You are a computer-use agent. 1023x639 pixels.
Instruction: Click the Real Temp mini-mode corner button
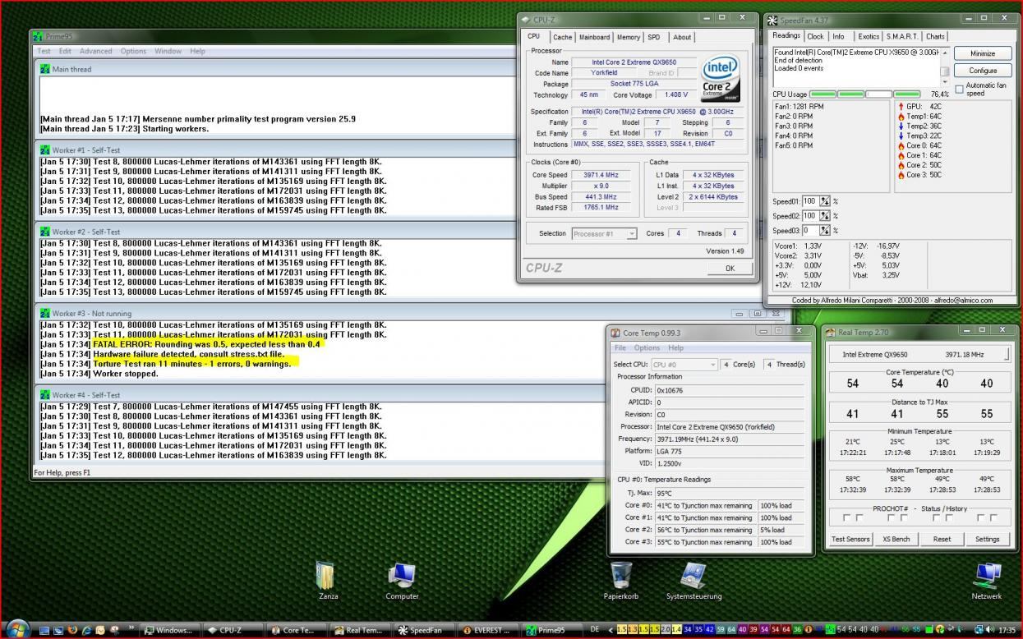[x=1007, y=354]
